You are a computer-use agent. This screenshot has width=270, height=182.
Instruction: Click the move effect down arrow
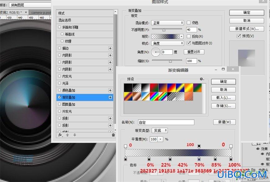[74, 135]
